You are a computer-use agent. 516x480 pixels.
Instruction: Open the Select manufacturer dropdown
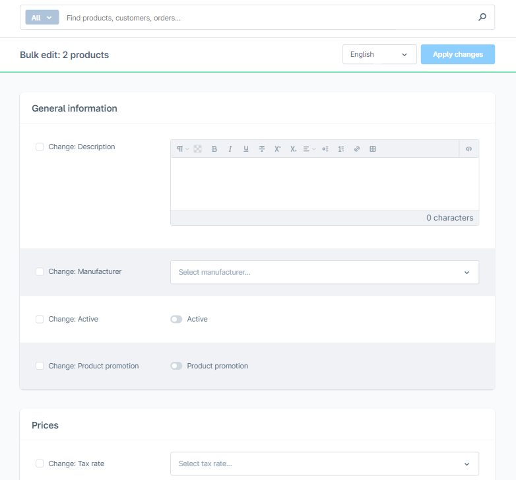324,272
